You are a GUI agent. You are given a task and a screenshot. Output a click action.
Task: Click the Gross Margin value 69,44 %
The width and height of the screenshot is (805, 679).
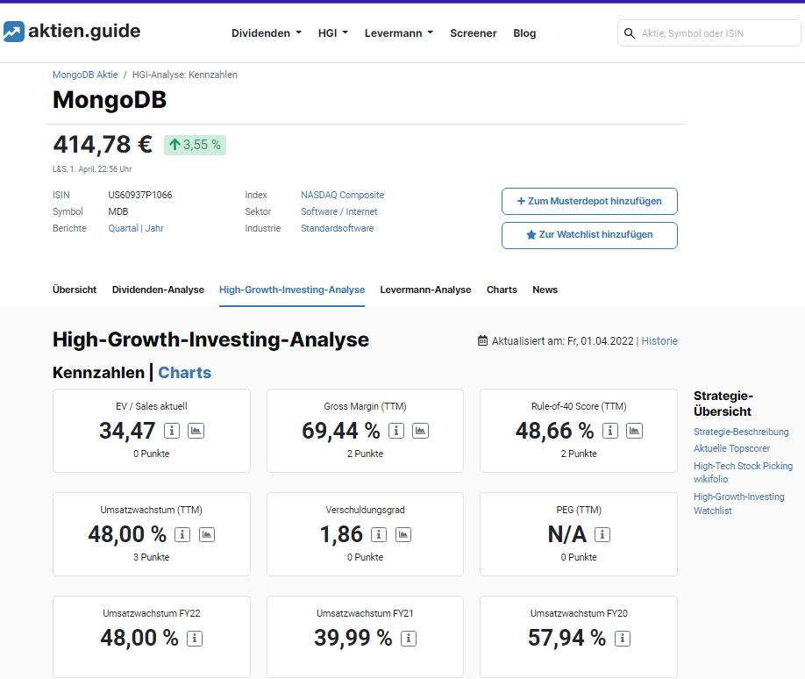pos(341,431)
